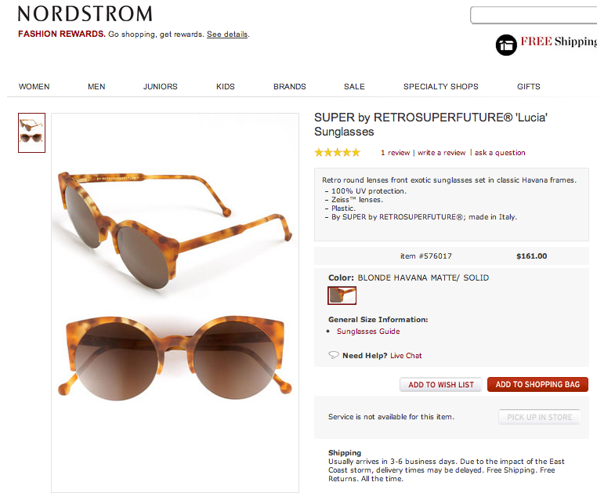
Task: Click the Live Chat speech bubble icon
Action: tap(334, 355)
